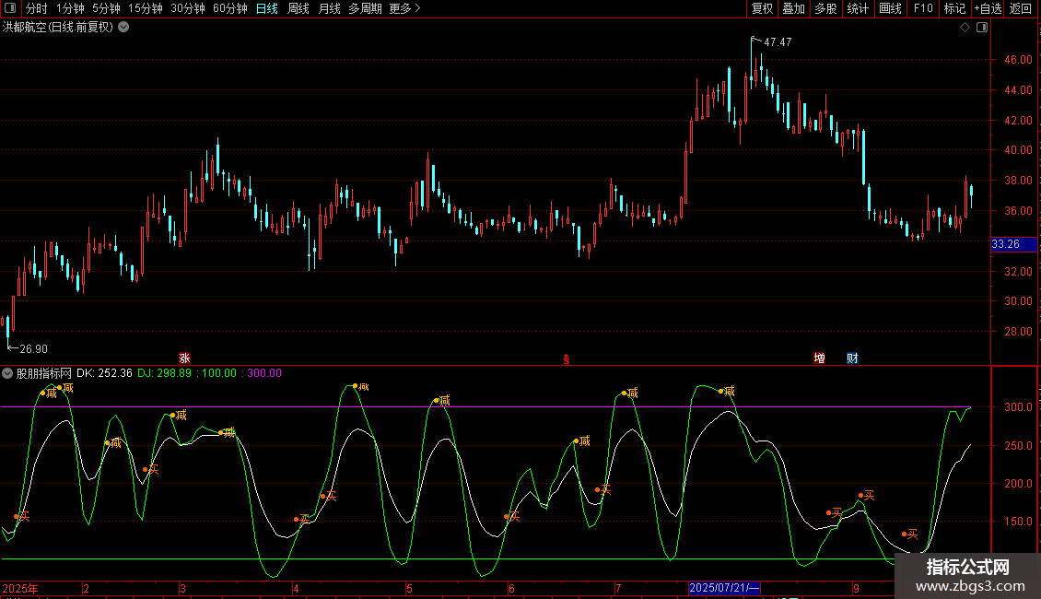Open the 股朋指标网 indicator dropdown arrow
Image resolution: width=1041 pixels, height=599 pixels.
(8, 373)
